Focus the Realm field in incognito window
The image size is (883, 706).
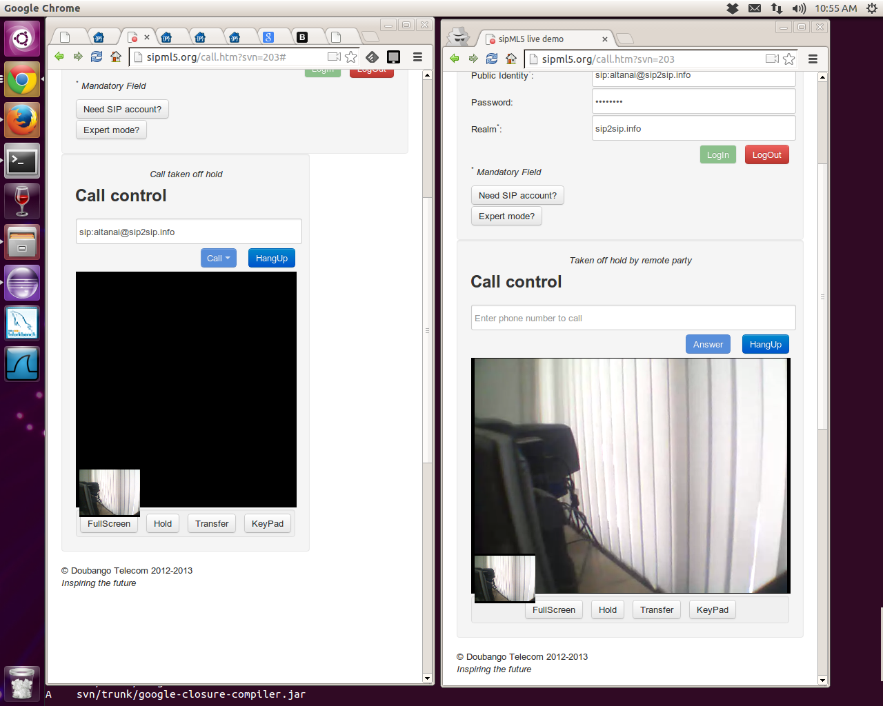coord(694,128)
